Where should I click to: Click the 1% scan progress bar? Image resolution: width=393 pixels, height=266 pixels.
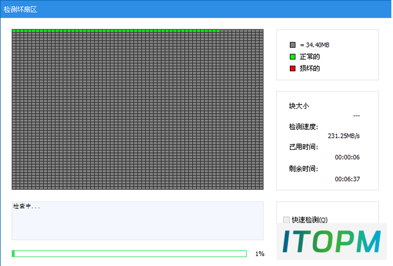click(129, 254)
